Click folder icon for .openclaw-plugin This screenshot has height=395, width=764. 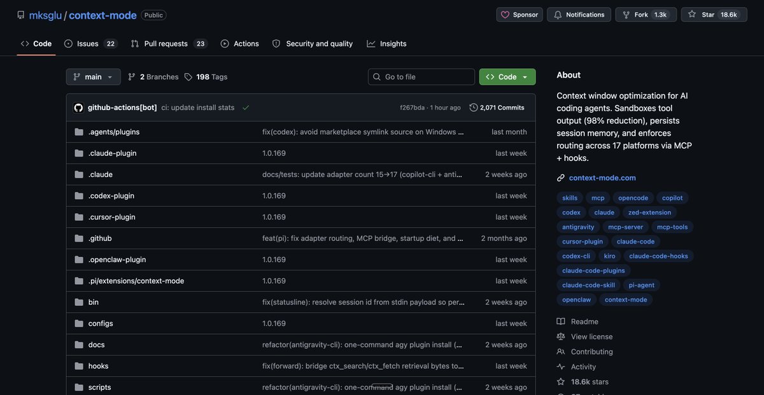coord(79,260)
